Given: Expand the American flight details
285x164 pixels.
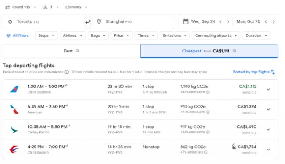Looking at the screenshot, I should coord(268,109).
